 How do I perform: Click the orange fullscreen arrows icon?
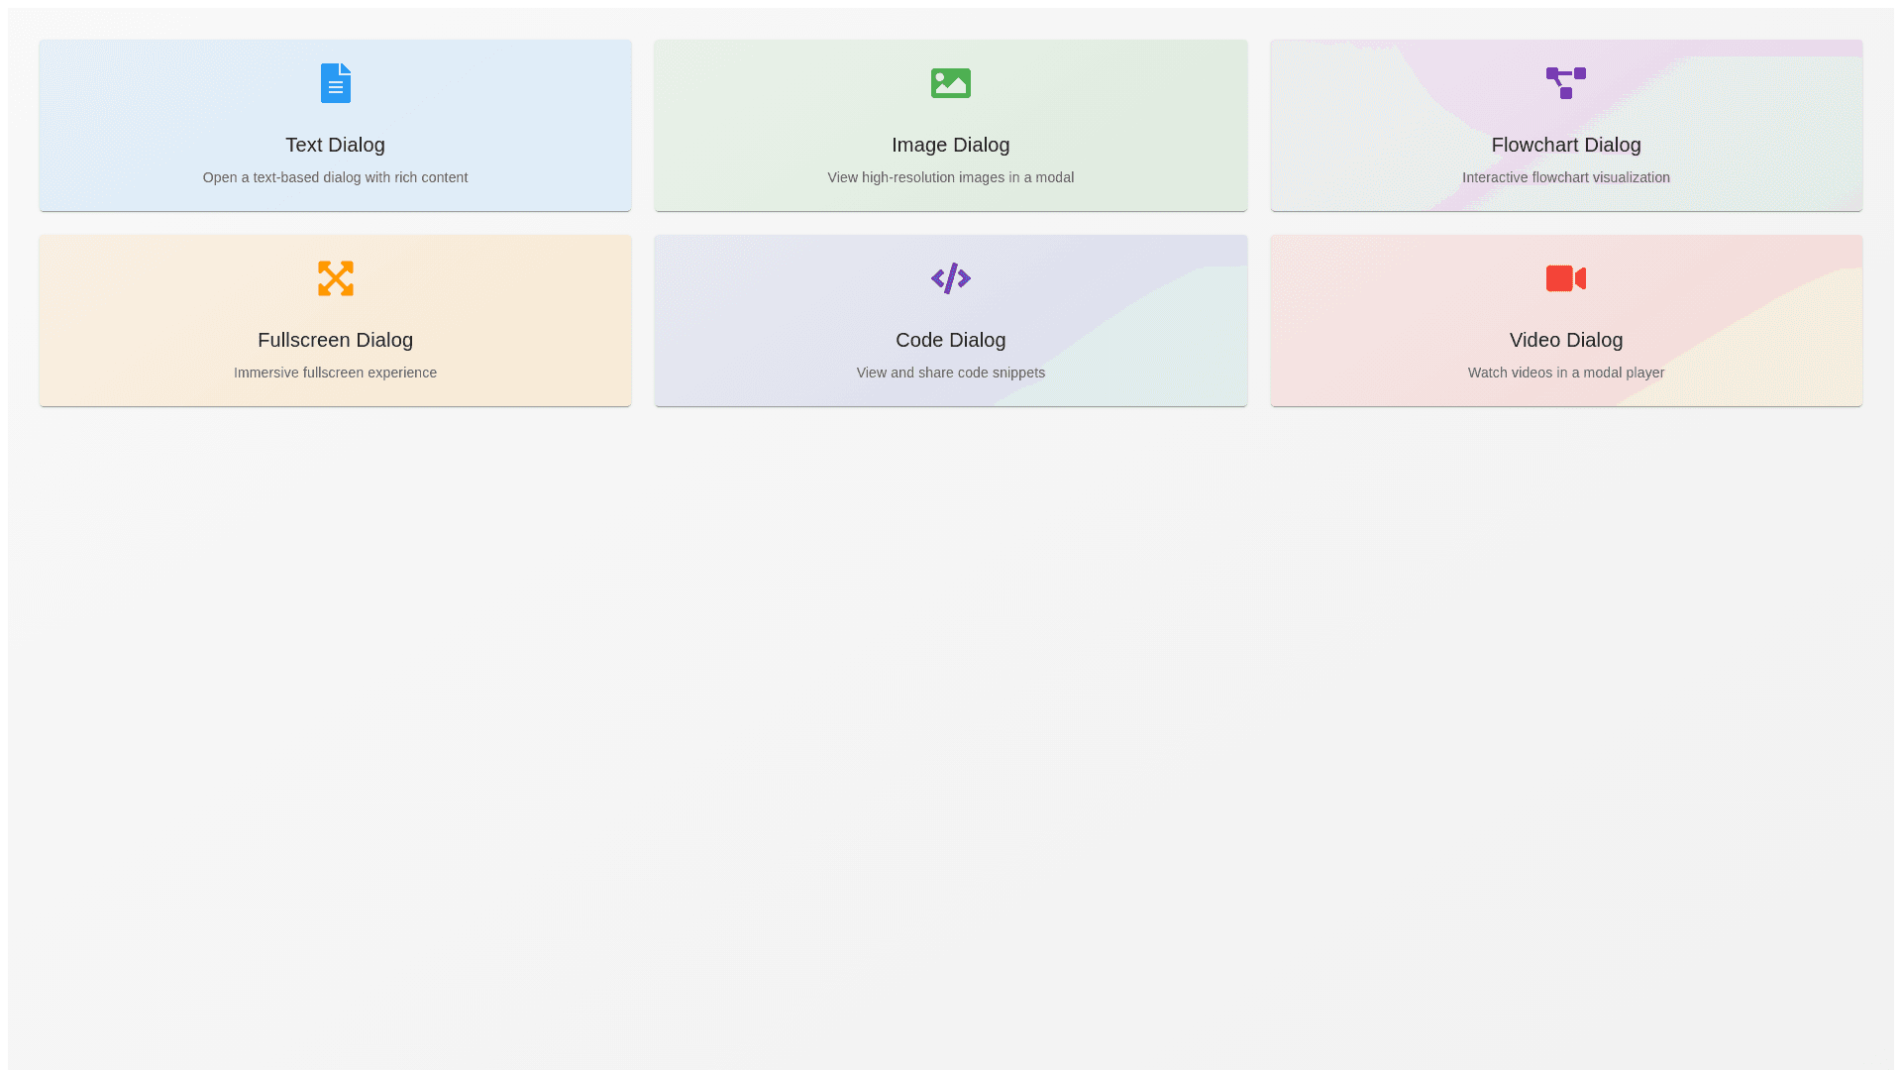tap(335, 278)
